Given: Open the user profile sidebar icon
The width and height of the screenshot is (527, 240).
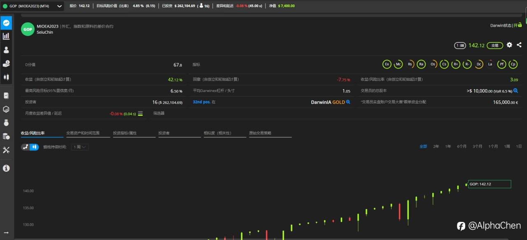Looking at the screenshot, I should (6, 50).
